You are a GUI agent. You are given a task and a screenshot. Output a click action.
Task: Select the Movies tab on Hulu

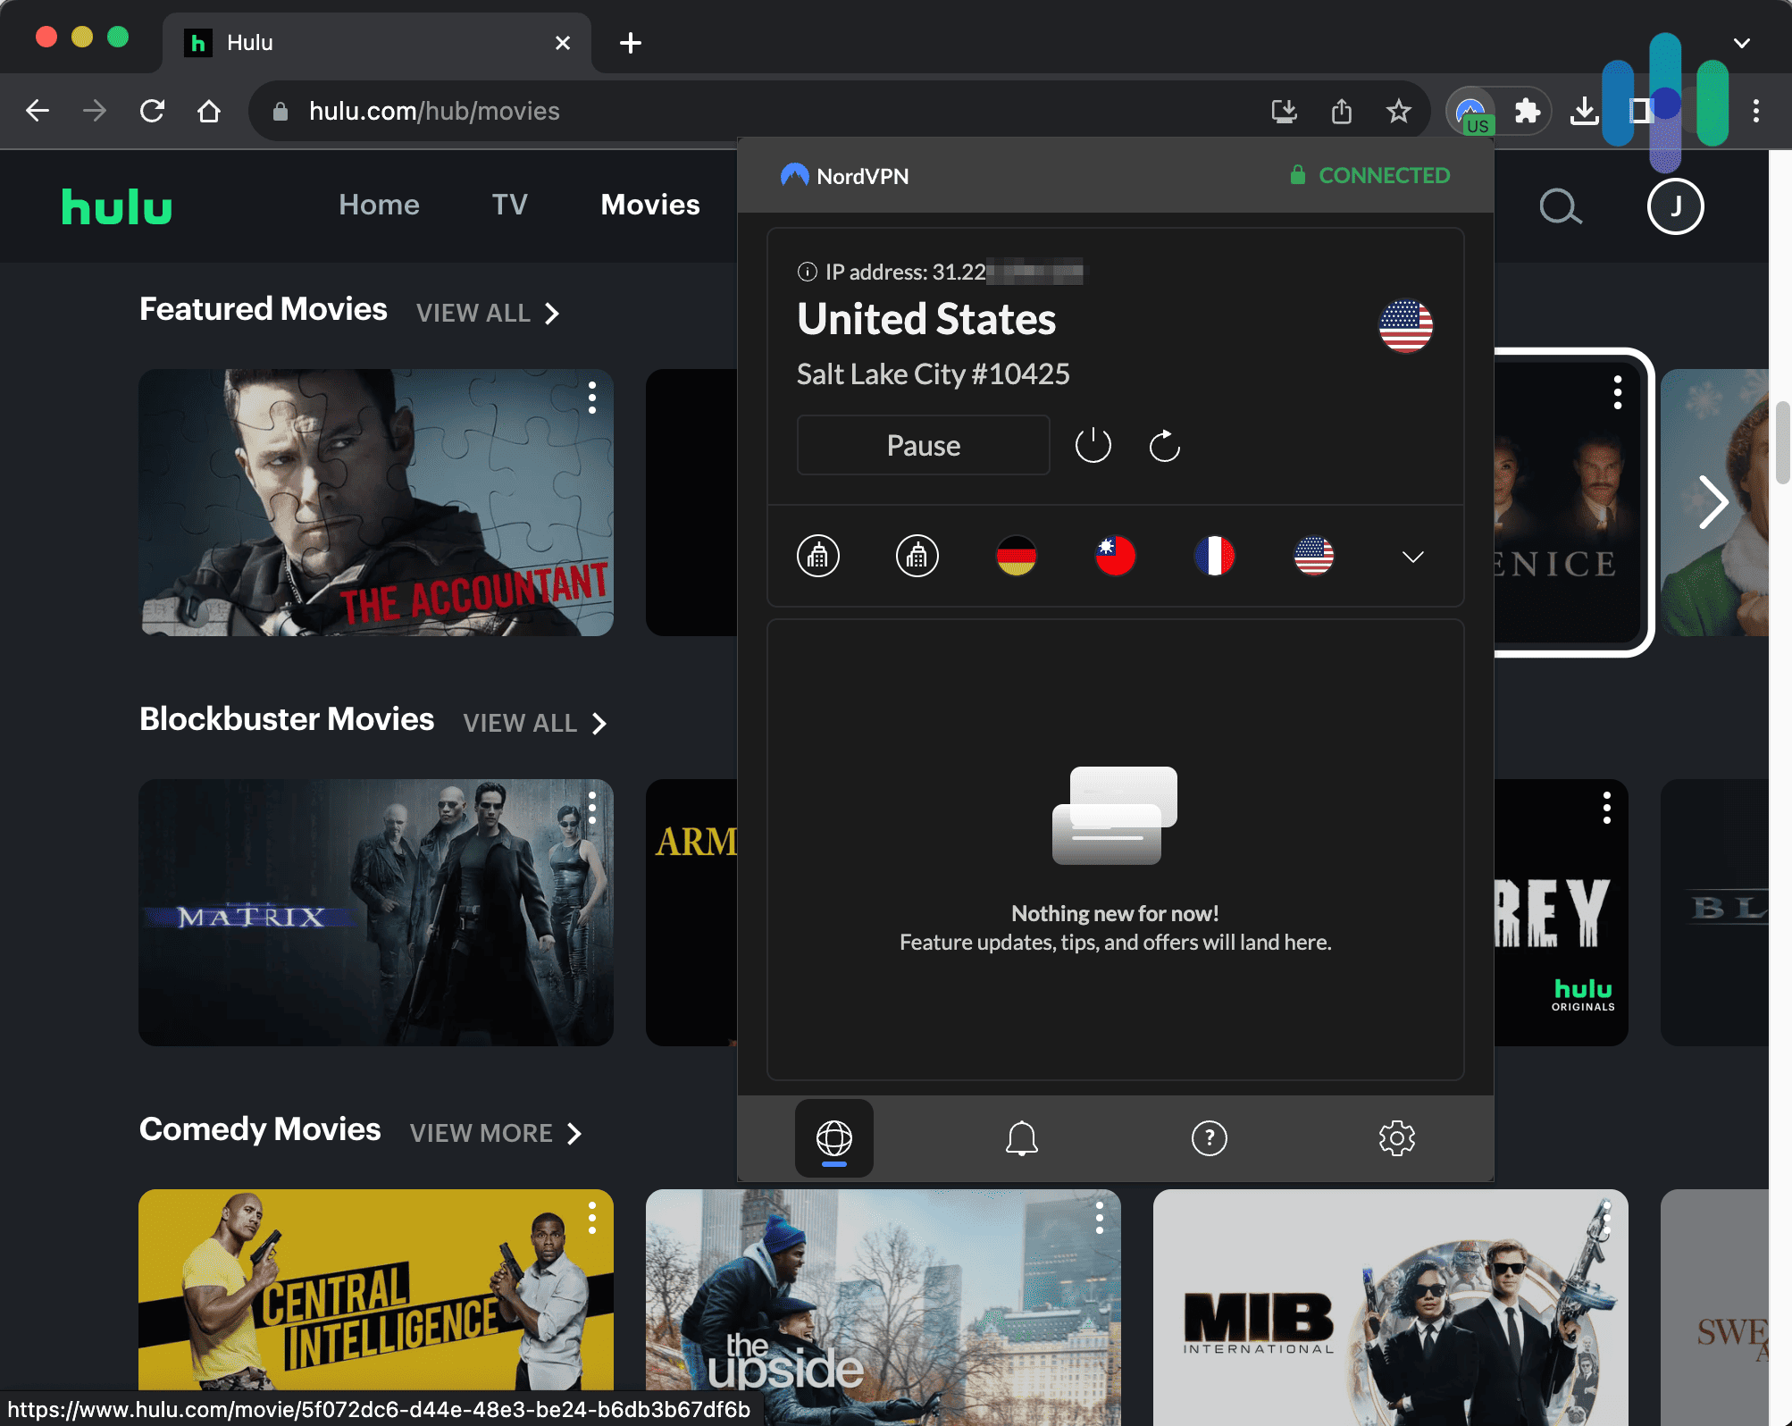coord(650,204)
